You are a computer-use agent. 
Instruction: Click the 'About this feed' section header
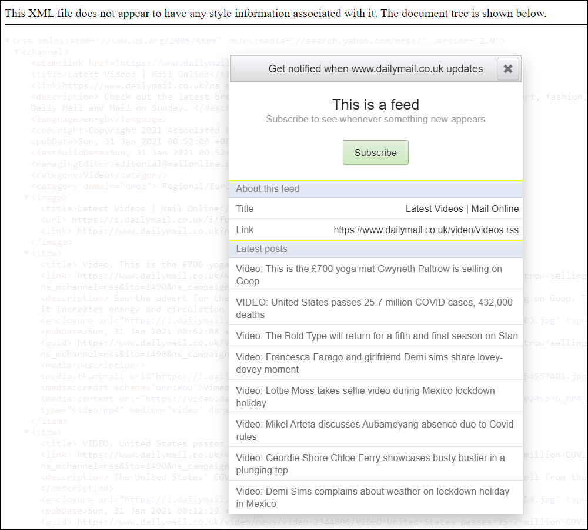[x=375, y=189]
